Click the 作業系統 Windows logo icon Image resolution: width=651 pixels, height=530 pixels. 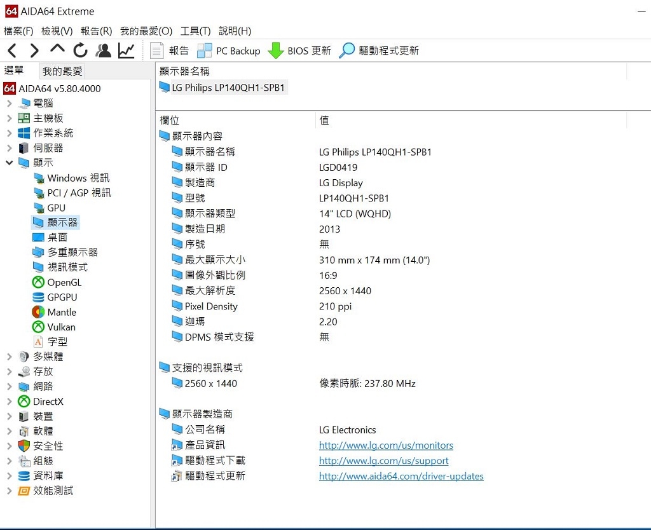pyautogui.click(x=24, y=133)
